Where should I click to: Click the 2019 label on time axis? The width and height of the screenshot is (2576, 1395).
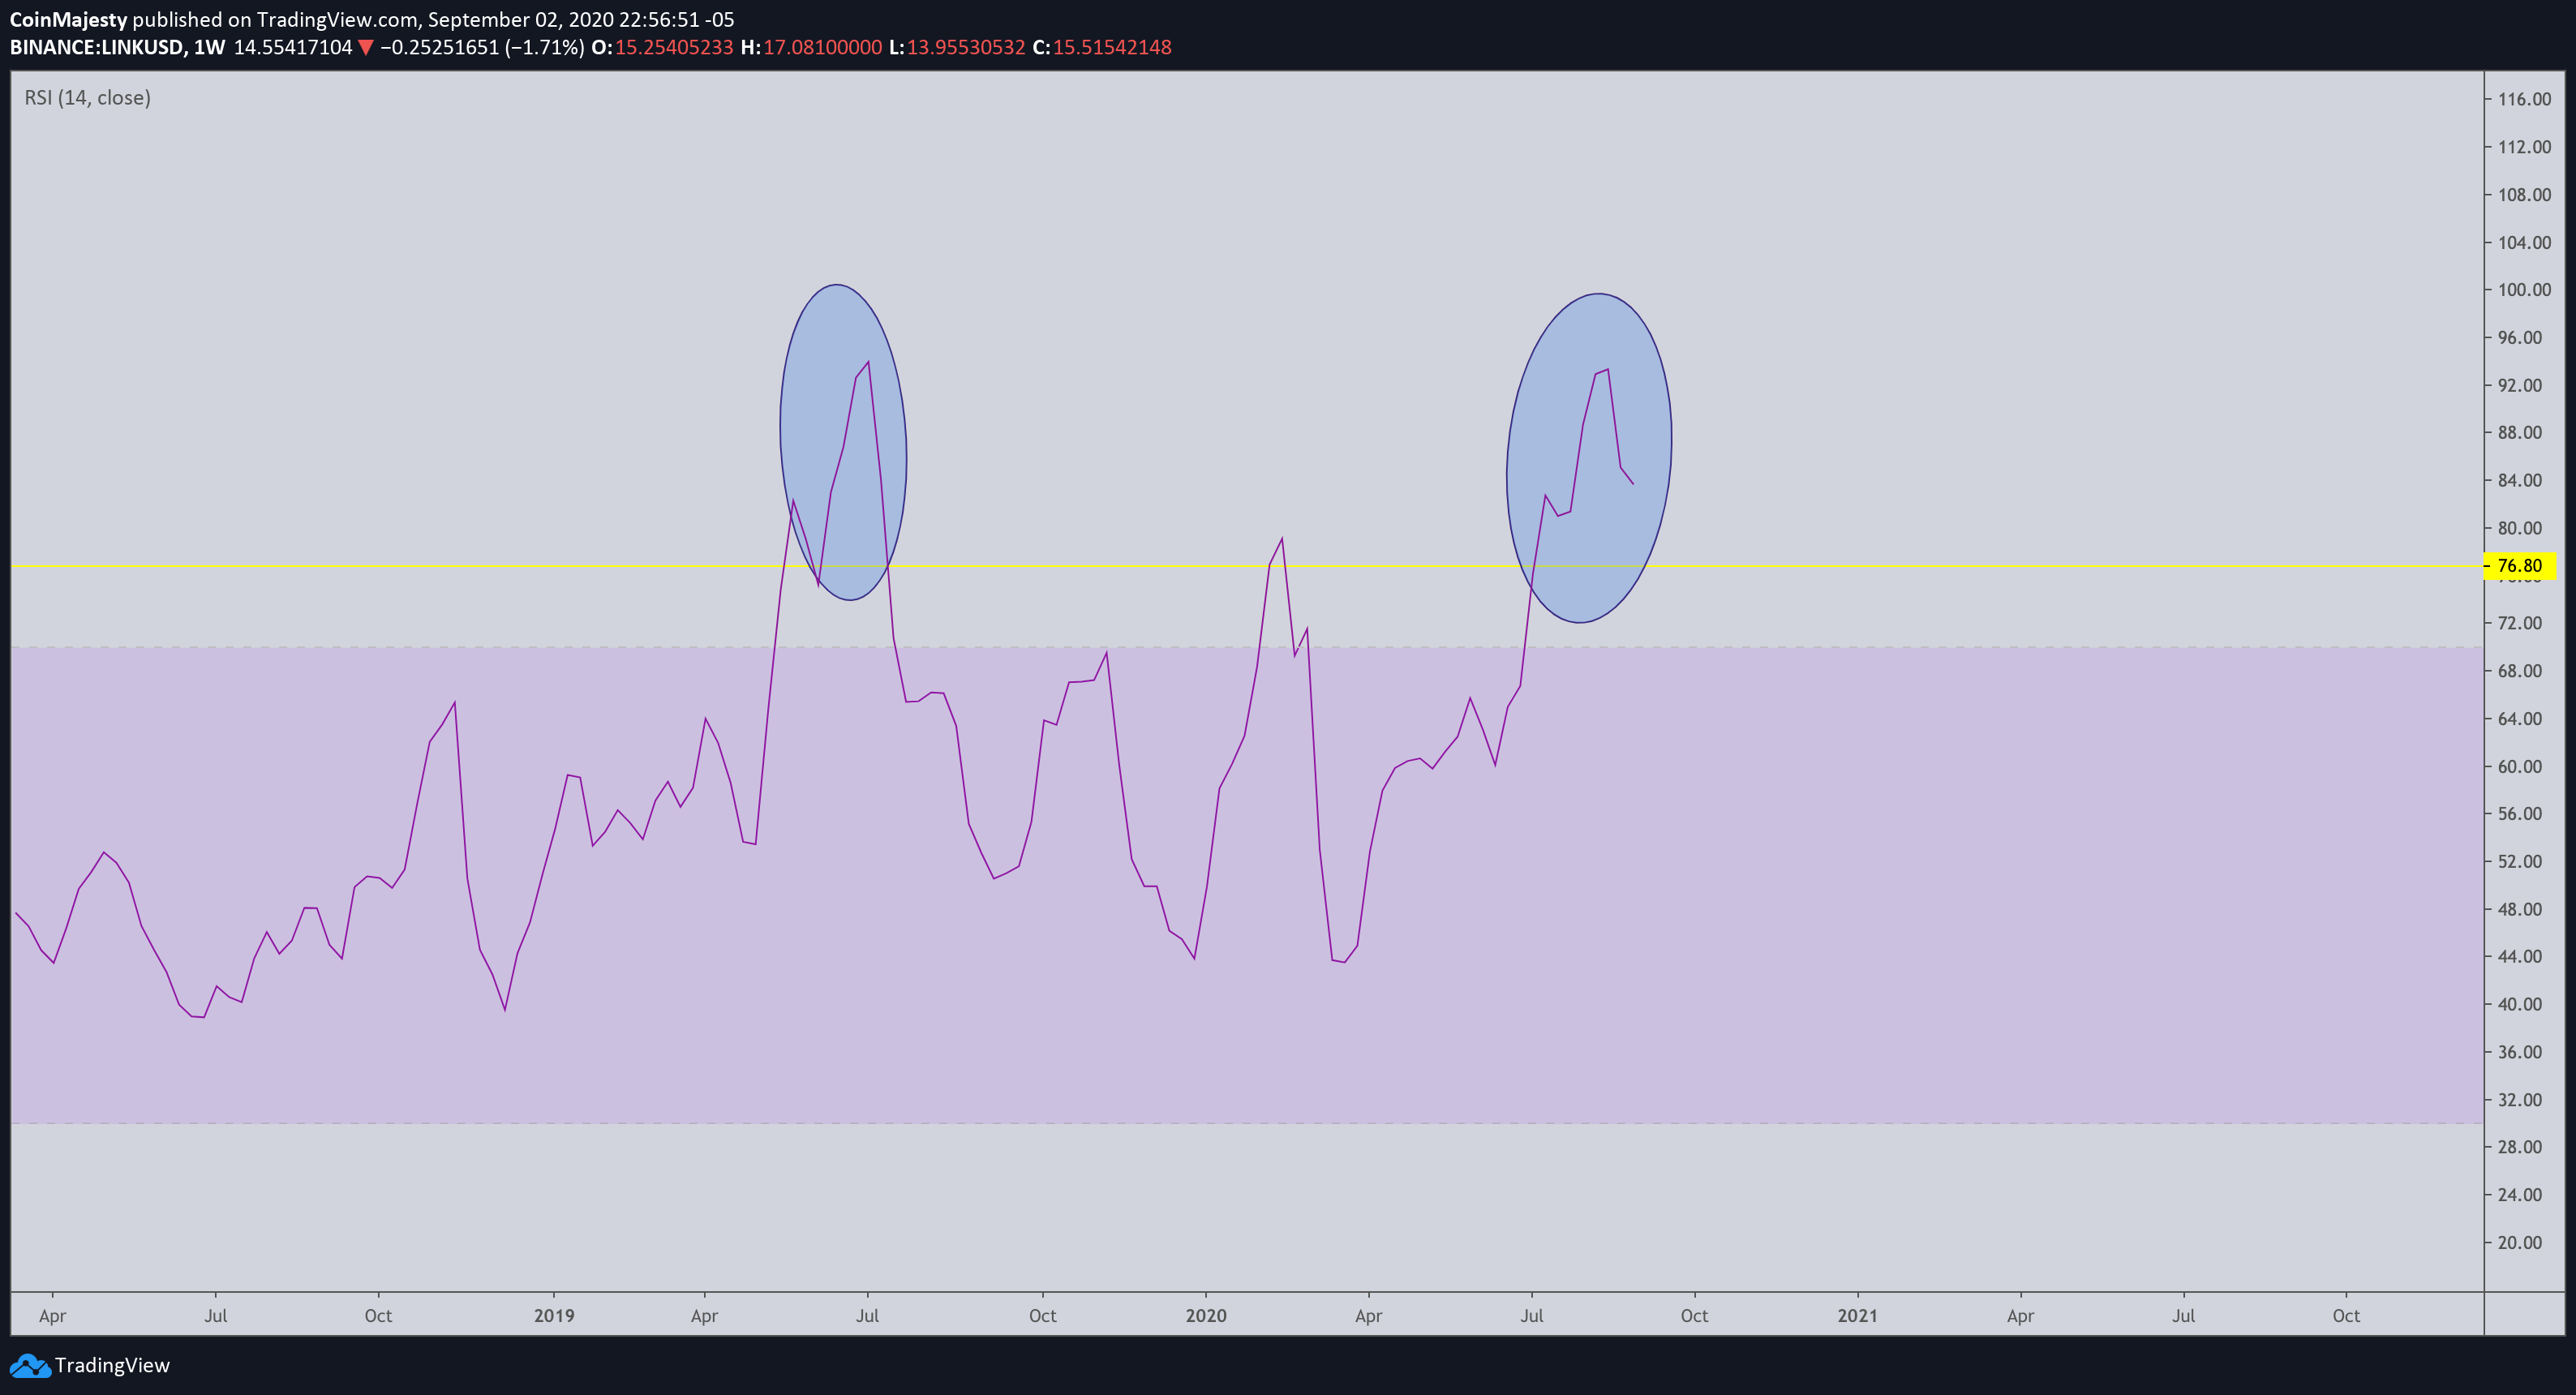tap(554, 1316)
